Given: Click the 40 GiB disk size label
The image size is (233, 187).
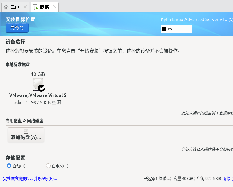Looking at the screenshot, I should coord(38,74).
